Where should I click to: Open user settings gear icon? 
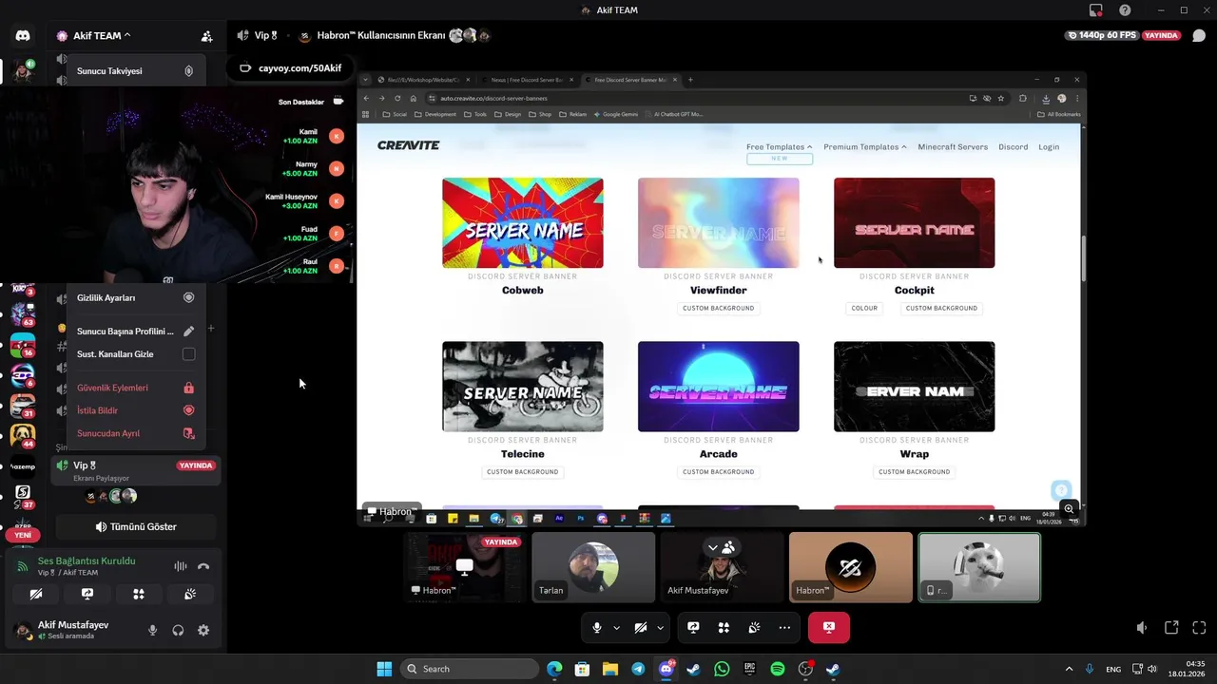(x=203, y=630)
